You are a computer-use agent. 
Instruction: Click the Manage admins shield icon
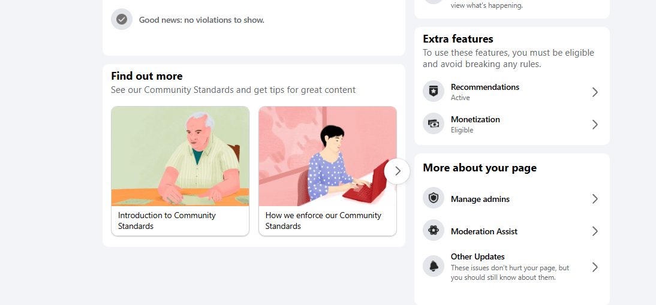[434, 198]
